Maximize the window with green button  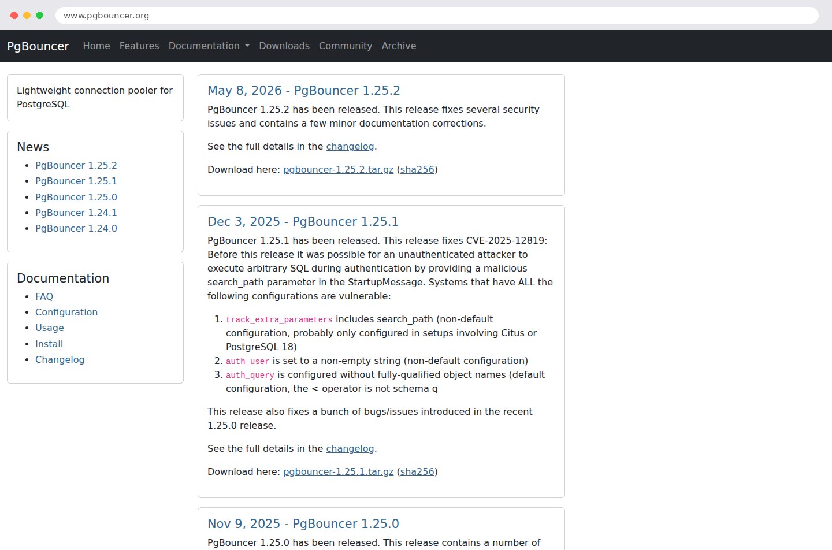(40, 16)
